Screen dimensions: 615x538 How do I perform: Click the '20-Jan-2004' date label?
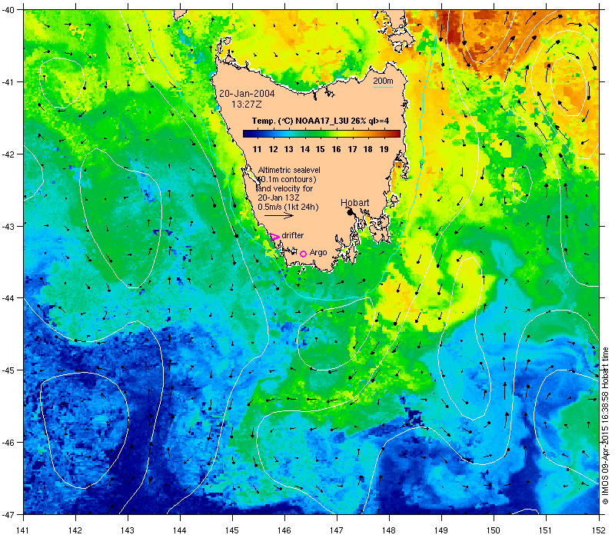point(247,94)
